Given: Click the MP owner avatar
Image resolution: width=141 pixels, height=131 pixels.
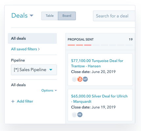Looking at the screenshot, I should coord(85,79).
